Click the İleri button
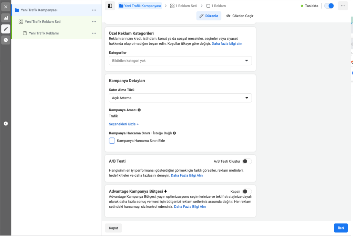The height and width of the screenshot is (236, 353). coord(341,228)
